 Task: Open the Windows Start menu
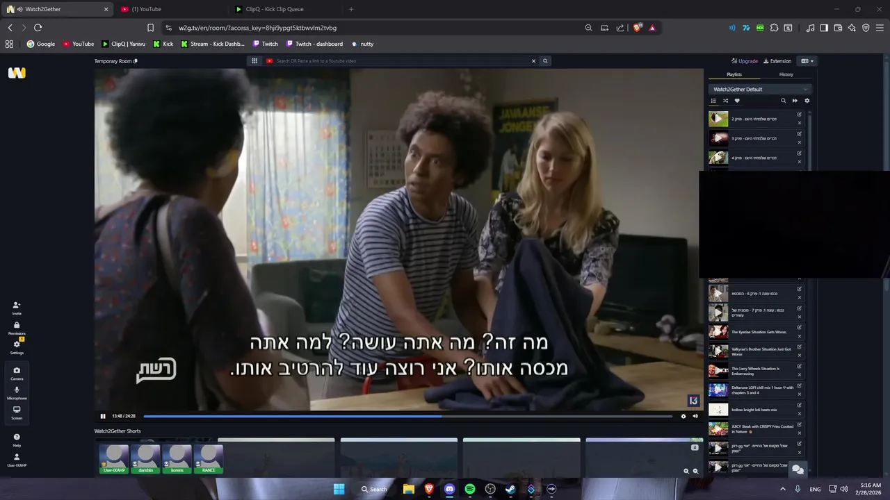coord(339,489)
